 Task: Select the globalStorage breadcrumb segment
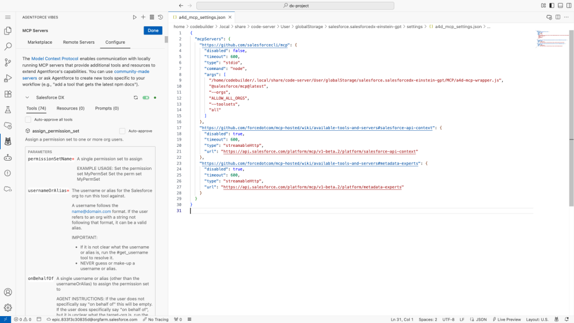(x=309, y=27)
